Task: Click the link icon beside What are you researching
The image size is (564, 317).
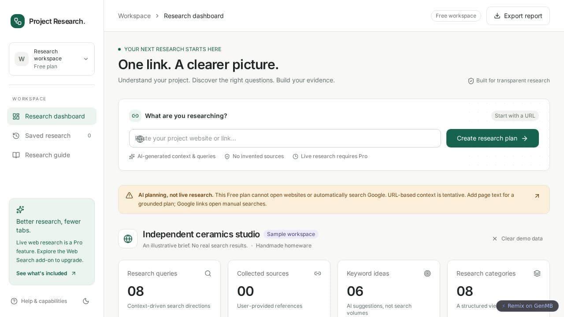Action: (135, 116)
